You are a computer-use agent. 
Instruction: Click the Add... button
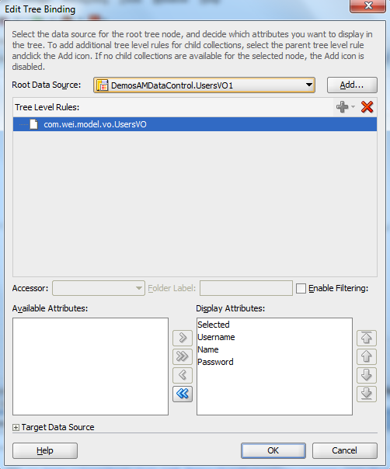click(x=352, y=85)
